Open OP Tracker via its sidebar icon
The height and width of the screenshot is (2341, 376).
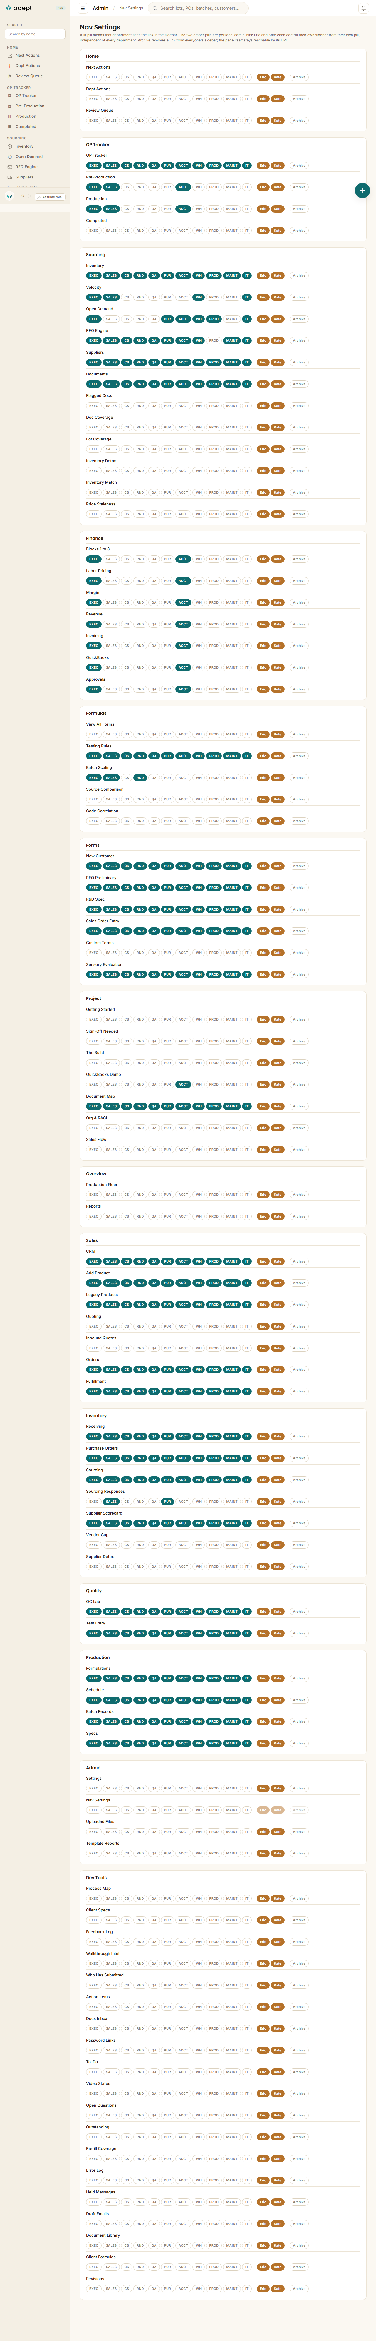pos(10,96)
